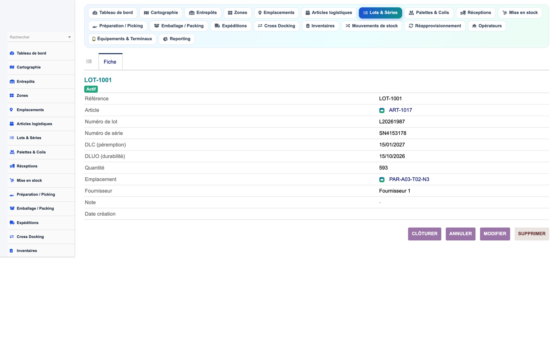Click the Fournisseur 1 value
The image size is (559, 346).
point(395,191)
